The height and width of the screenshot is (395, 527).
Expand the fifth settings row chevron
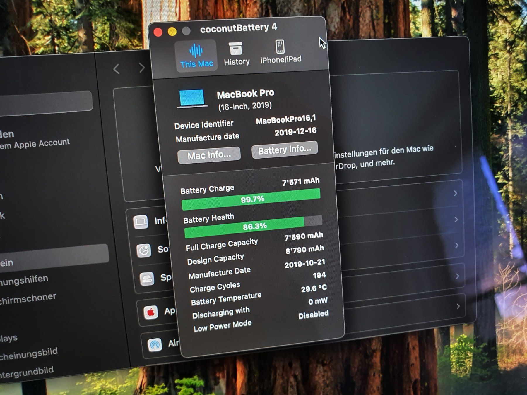click(x=458, y=306)
